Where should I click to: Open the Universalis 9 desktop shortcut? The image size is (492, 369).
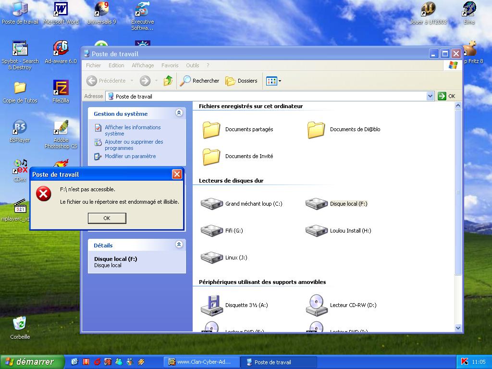coord(101,13)
